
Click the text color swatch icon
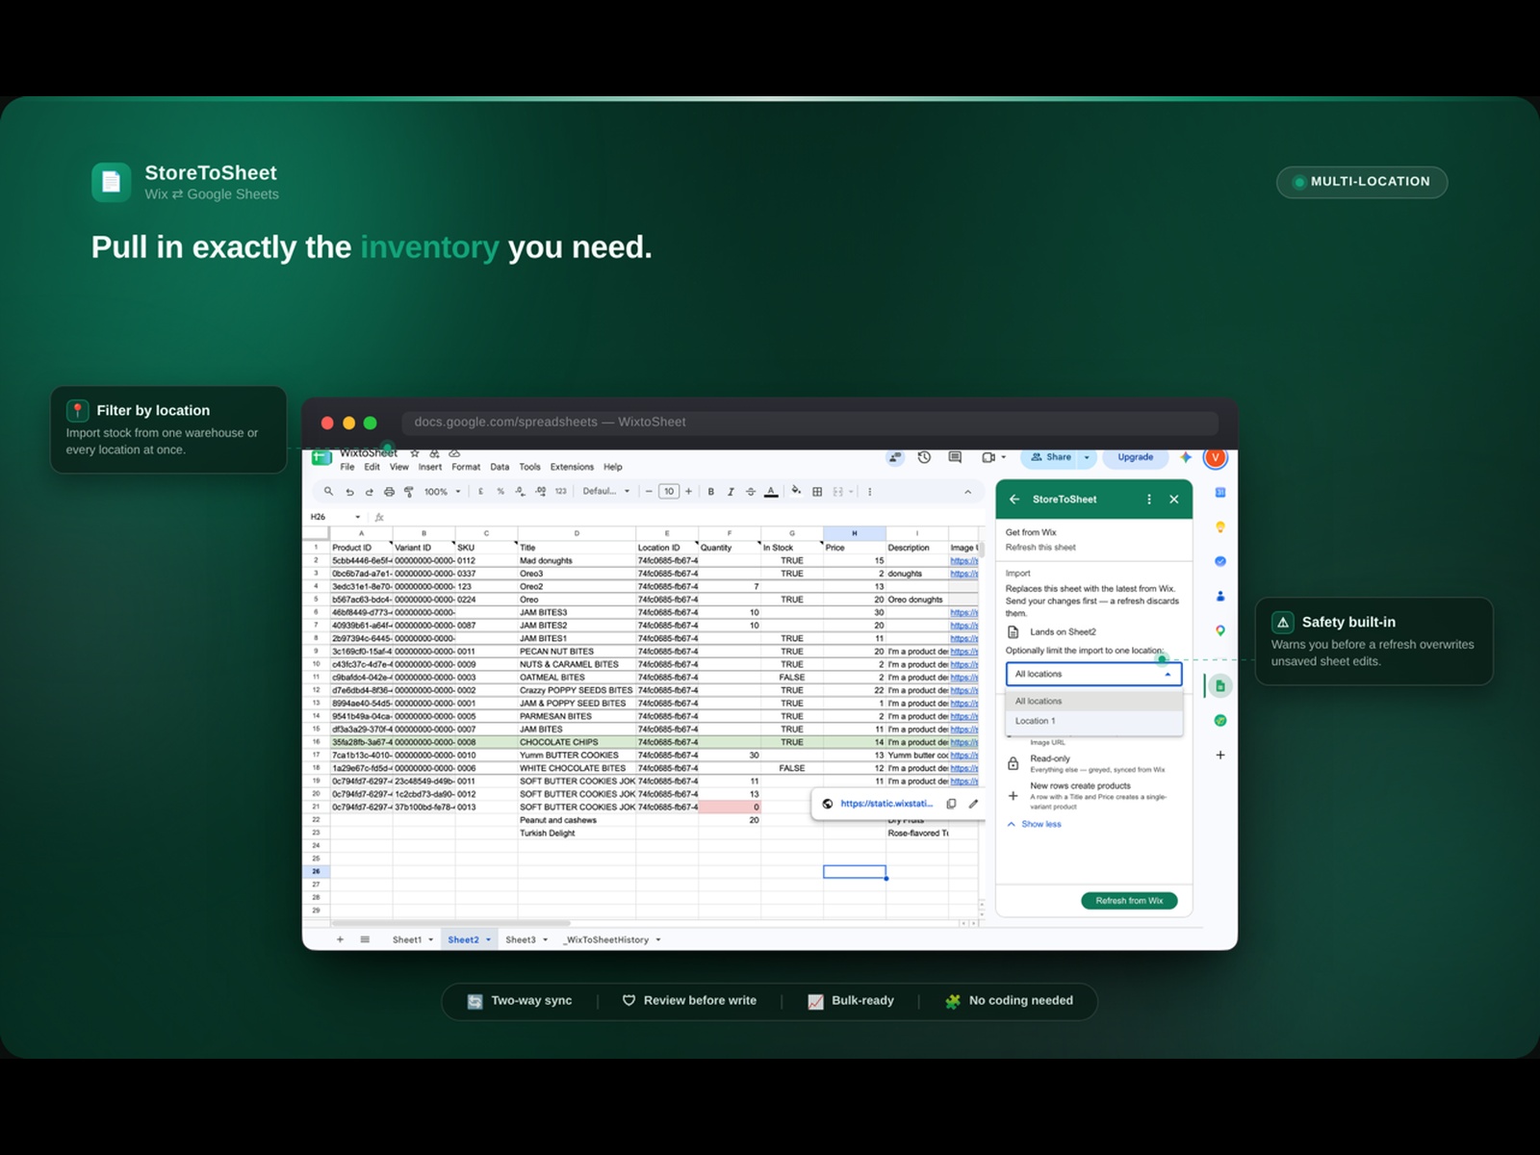(771, 491)
